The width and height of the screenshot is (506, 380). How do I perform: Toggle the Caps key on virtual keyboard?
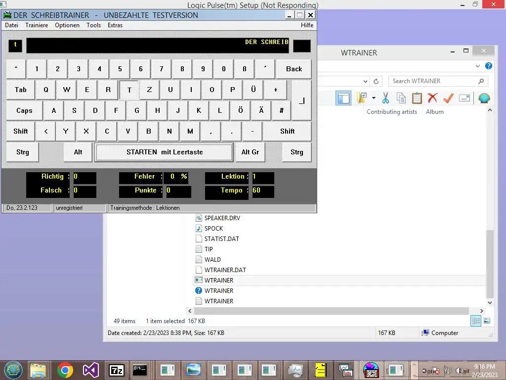coord(24,110)
